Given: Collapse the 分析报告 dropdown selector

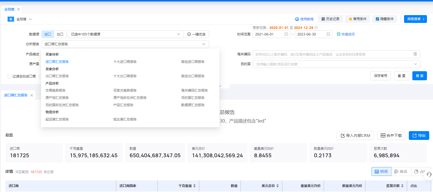Looking at the screenshot, I should click(125, 44).
